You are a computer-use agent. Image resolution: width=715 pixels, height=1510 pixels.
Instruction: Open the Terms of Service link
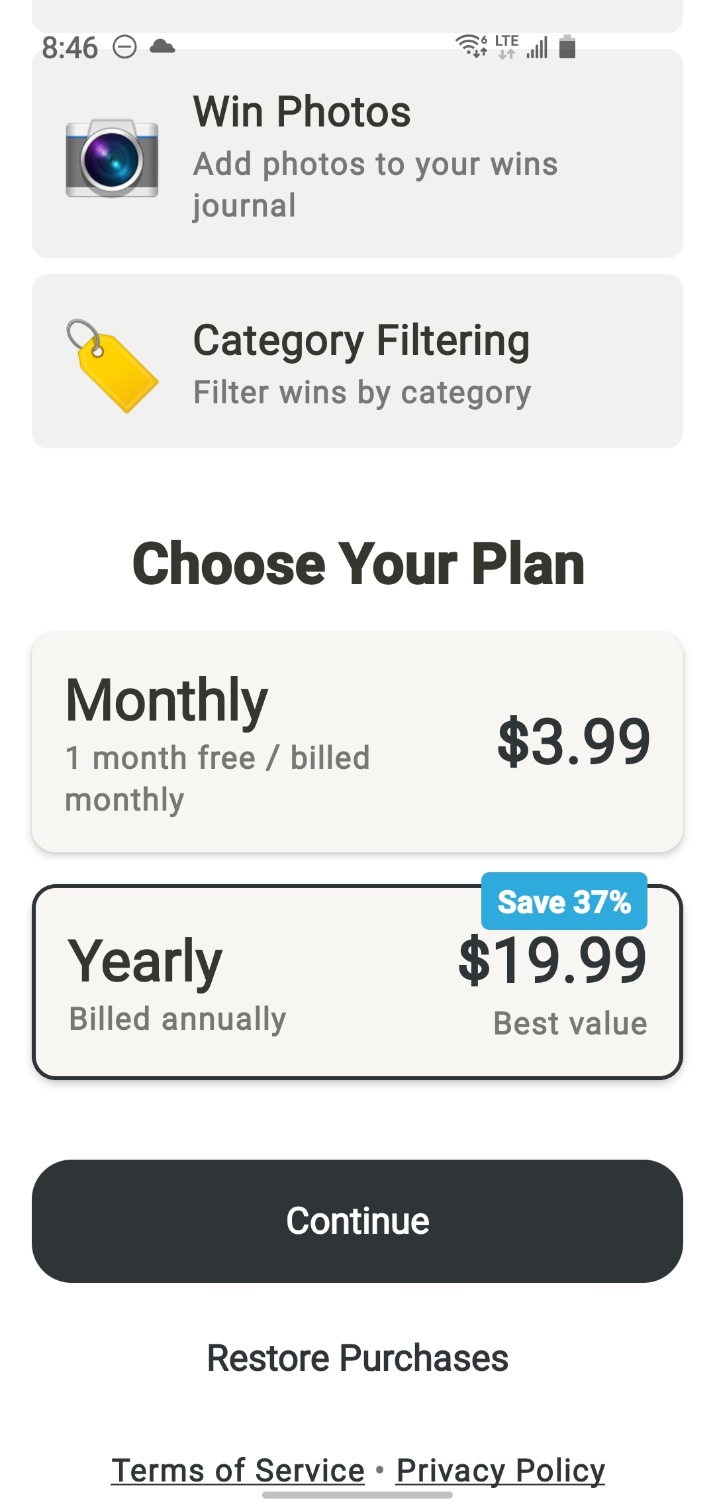tap(238, 1470)
